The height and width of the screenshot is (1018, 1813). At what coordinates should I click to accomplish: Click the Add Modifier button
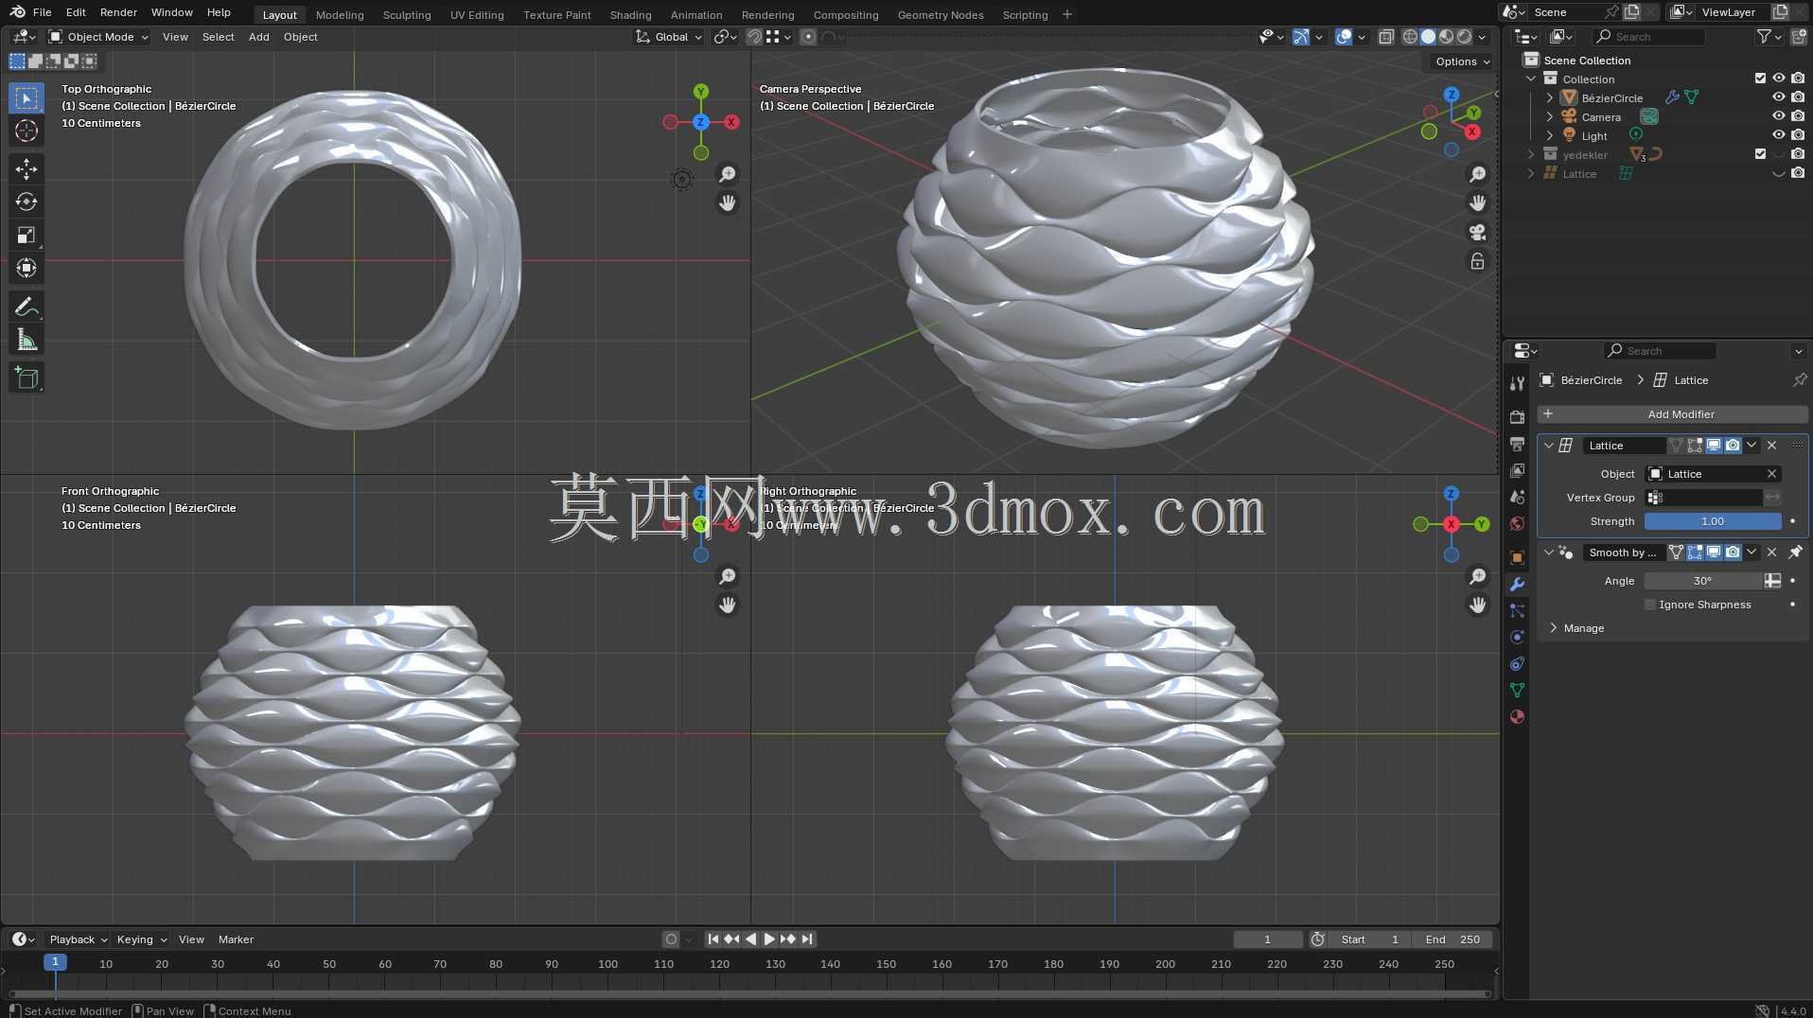click(x=1672, y=414)
